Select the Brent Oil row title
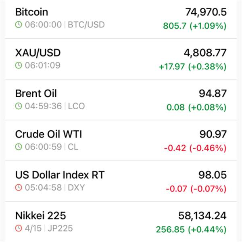 click(36, 94)
